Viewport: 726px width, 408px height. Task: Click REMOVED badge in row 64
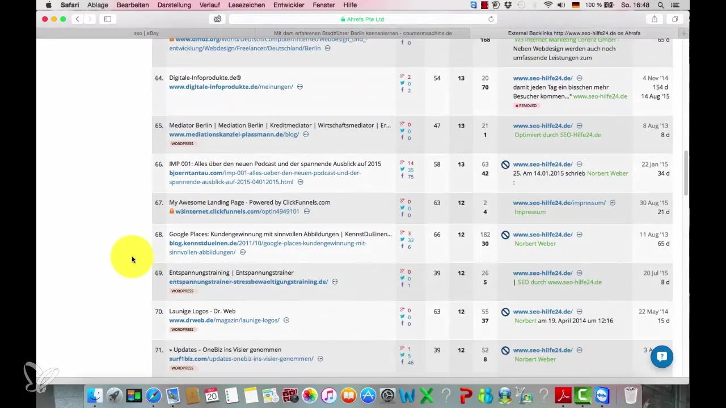click(x=526, y=105)
